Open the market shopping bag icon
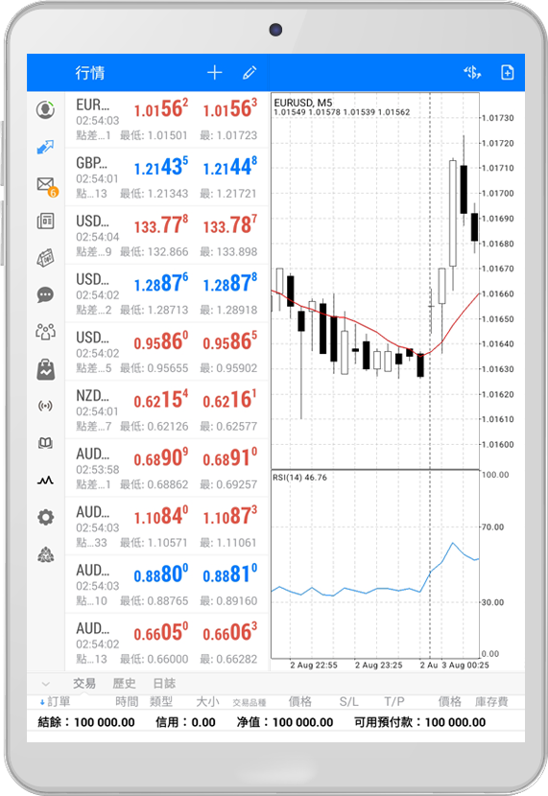Screen dimensions: 548x796 (45, 369)
